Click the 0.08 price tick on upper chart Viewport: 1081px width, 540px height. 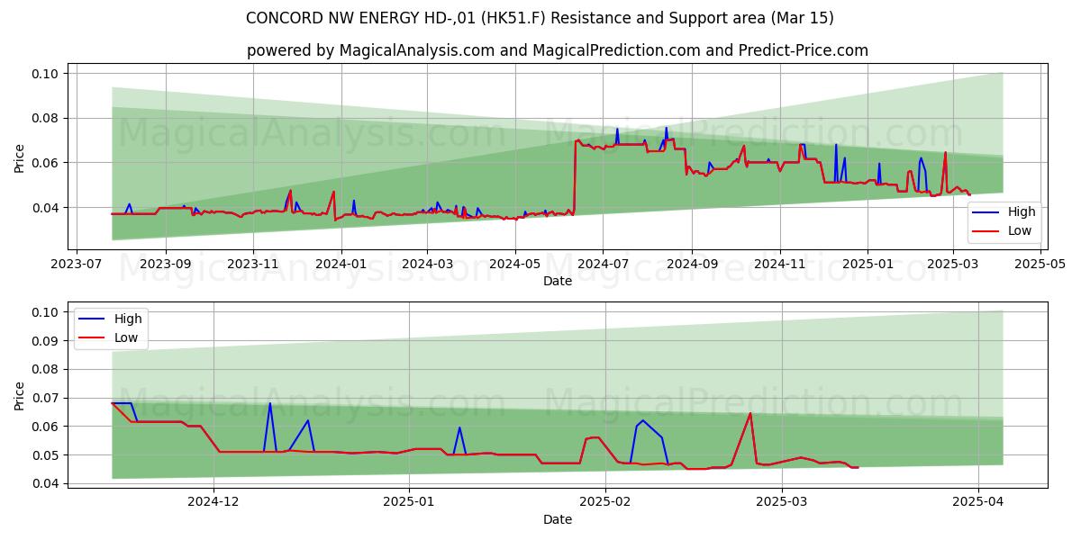(46, 119)
